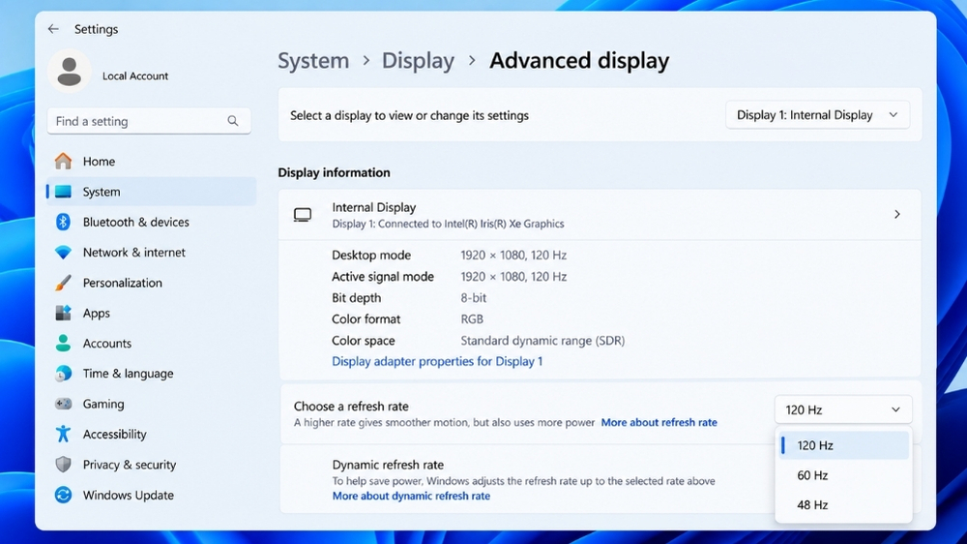
Task: Open Network & internet settings
Action: pos(151,253)
